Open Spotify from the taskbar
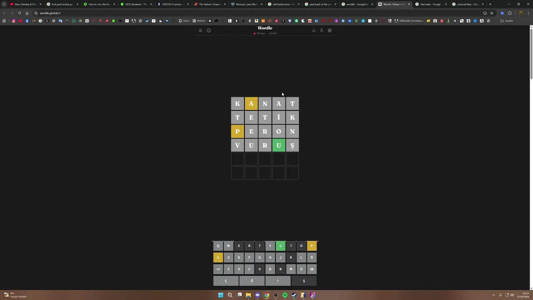Screen dimensions: 533x300 point(285,295)
